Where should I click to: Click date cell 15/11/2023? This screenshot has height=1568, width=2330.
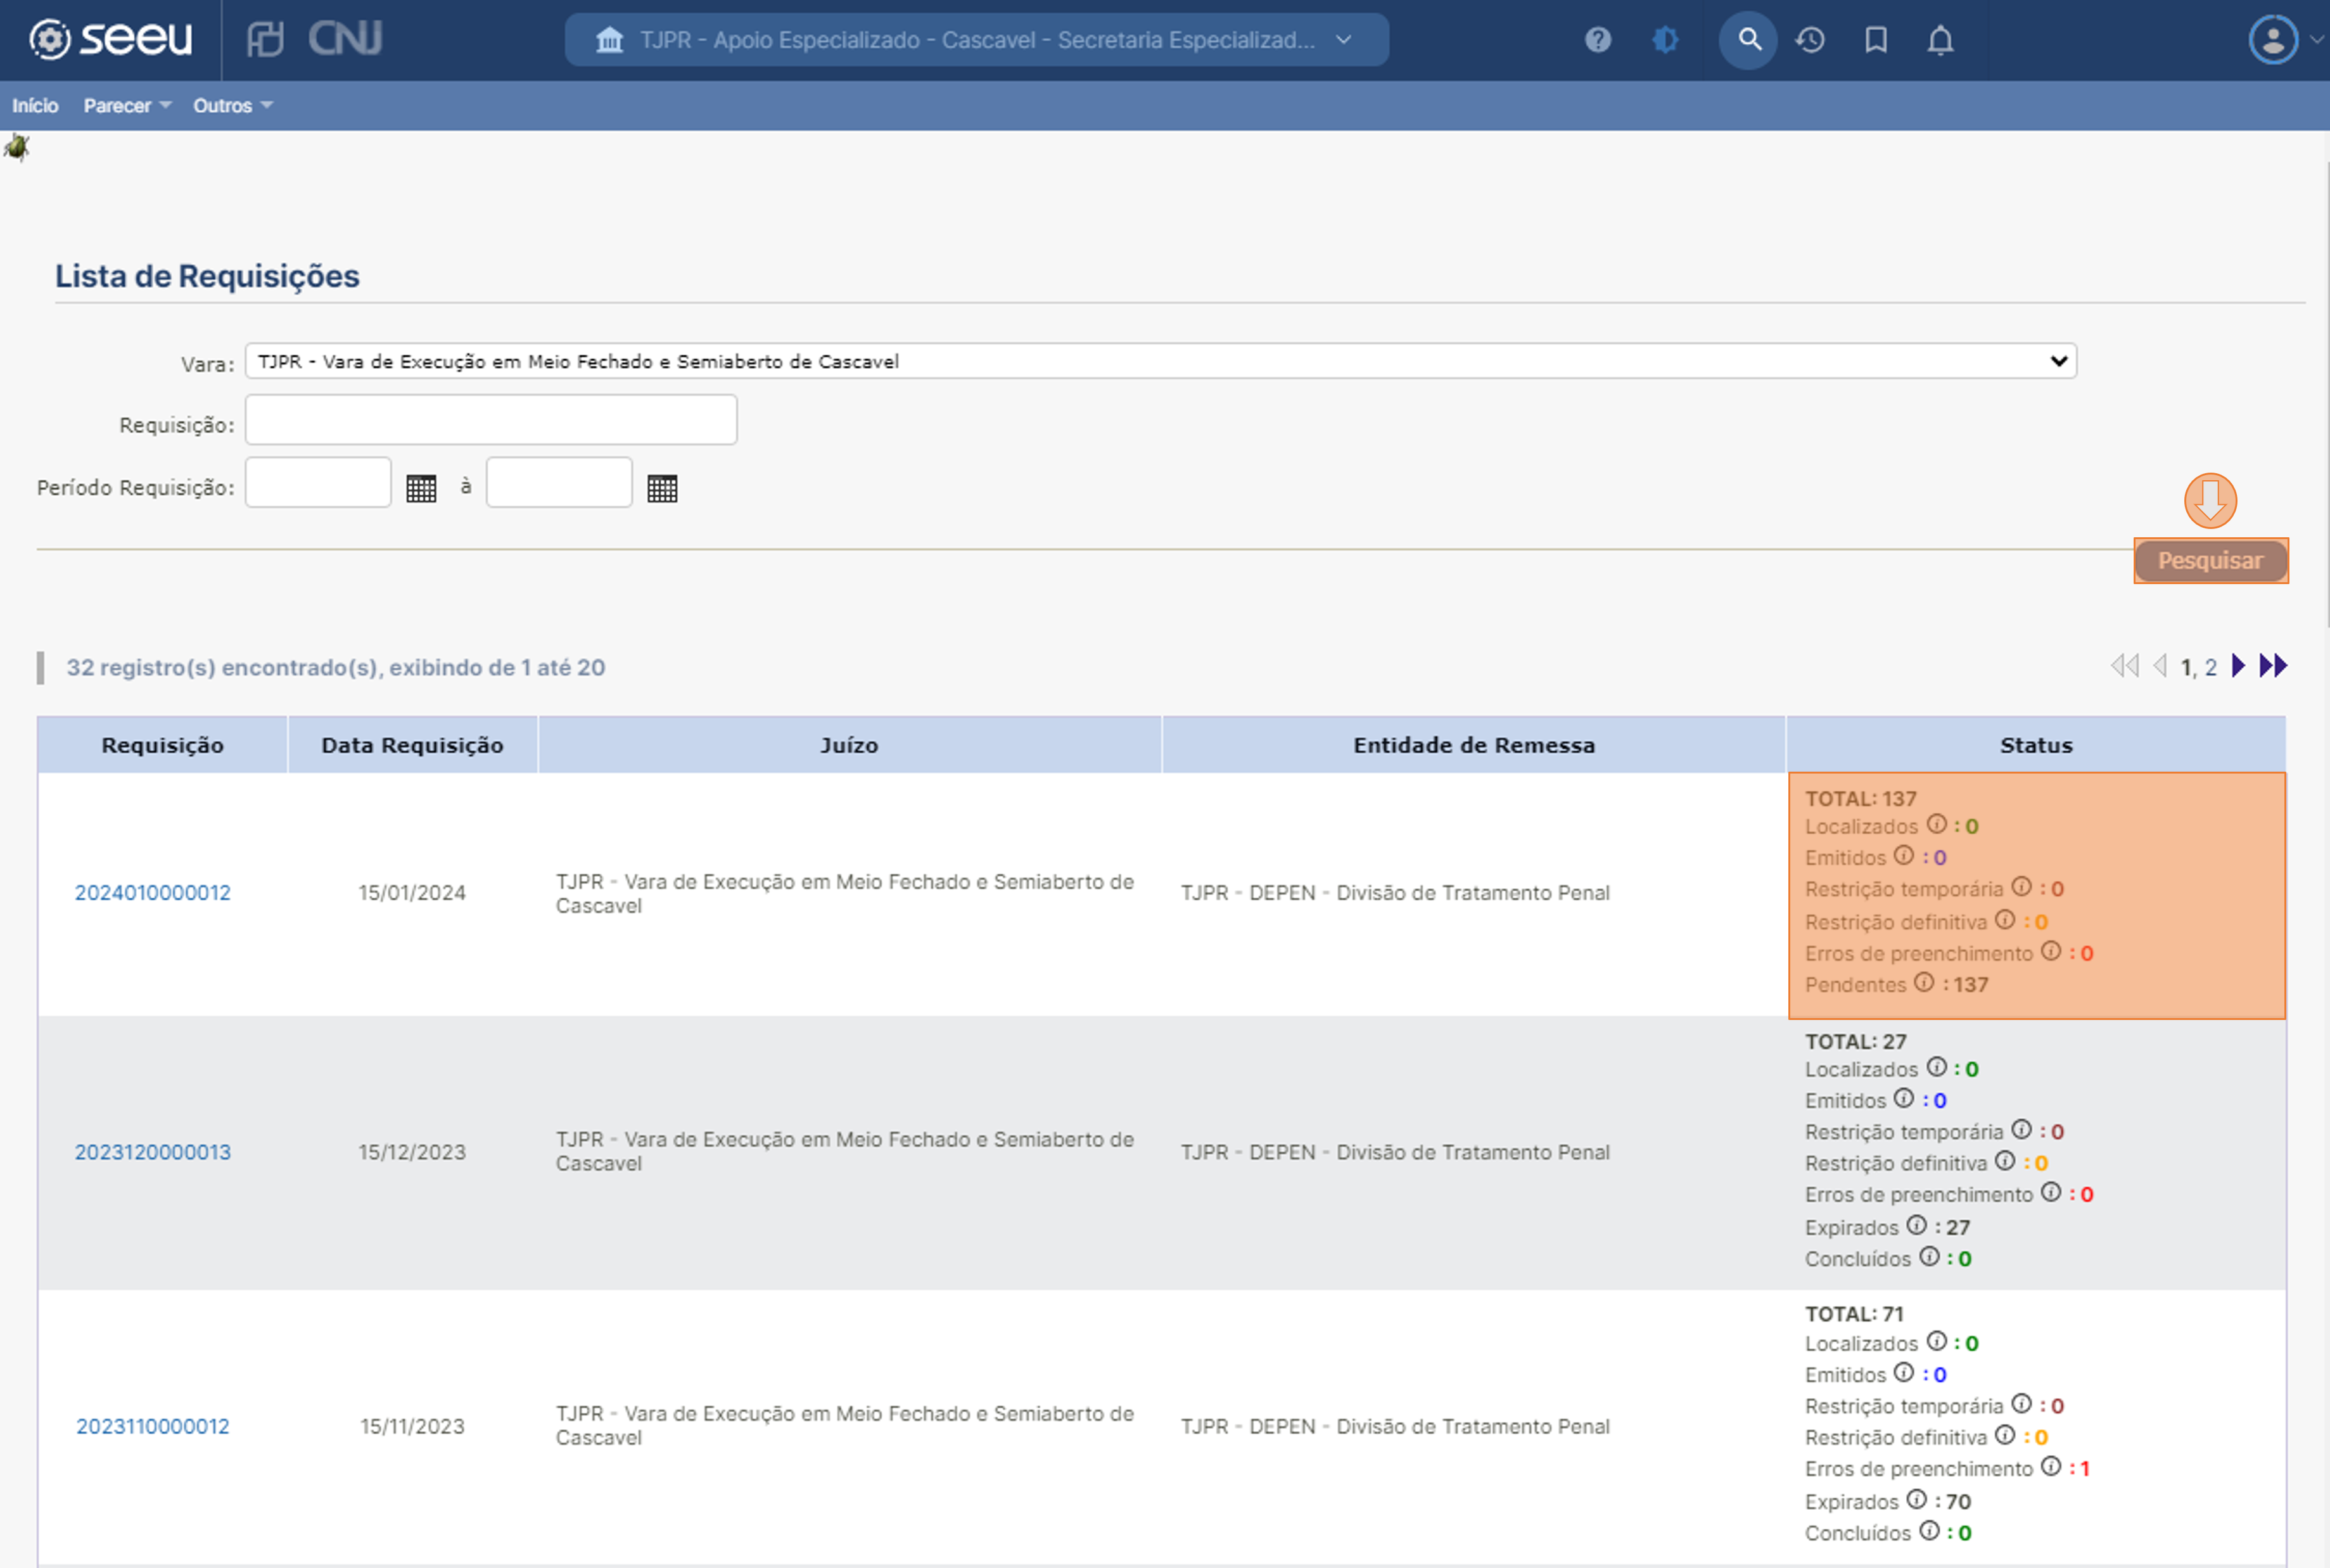(412, 1426)
